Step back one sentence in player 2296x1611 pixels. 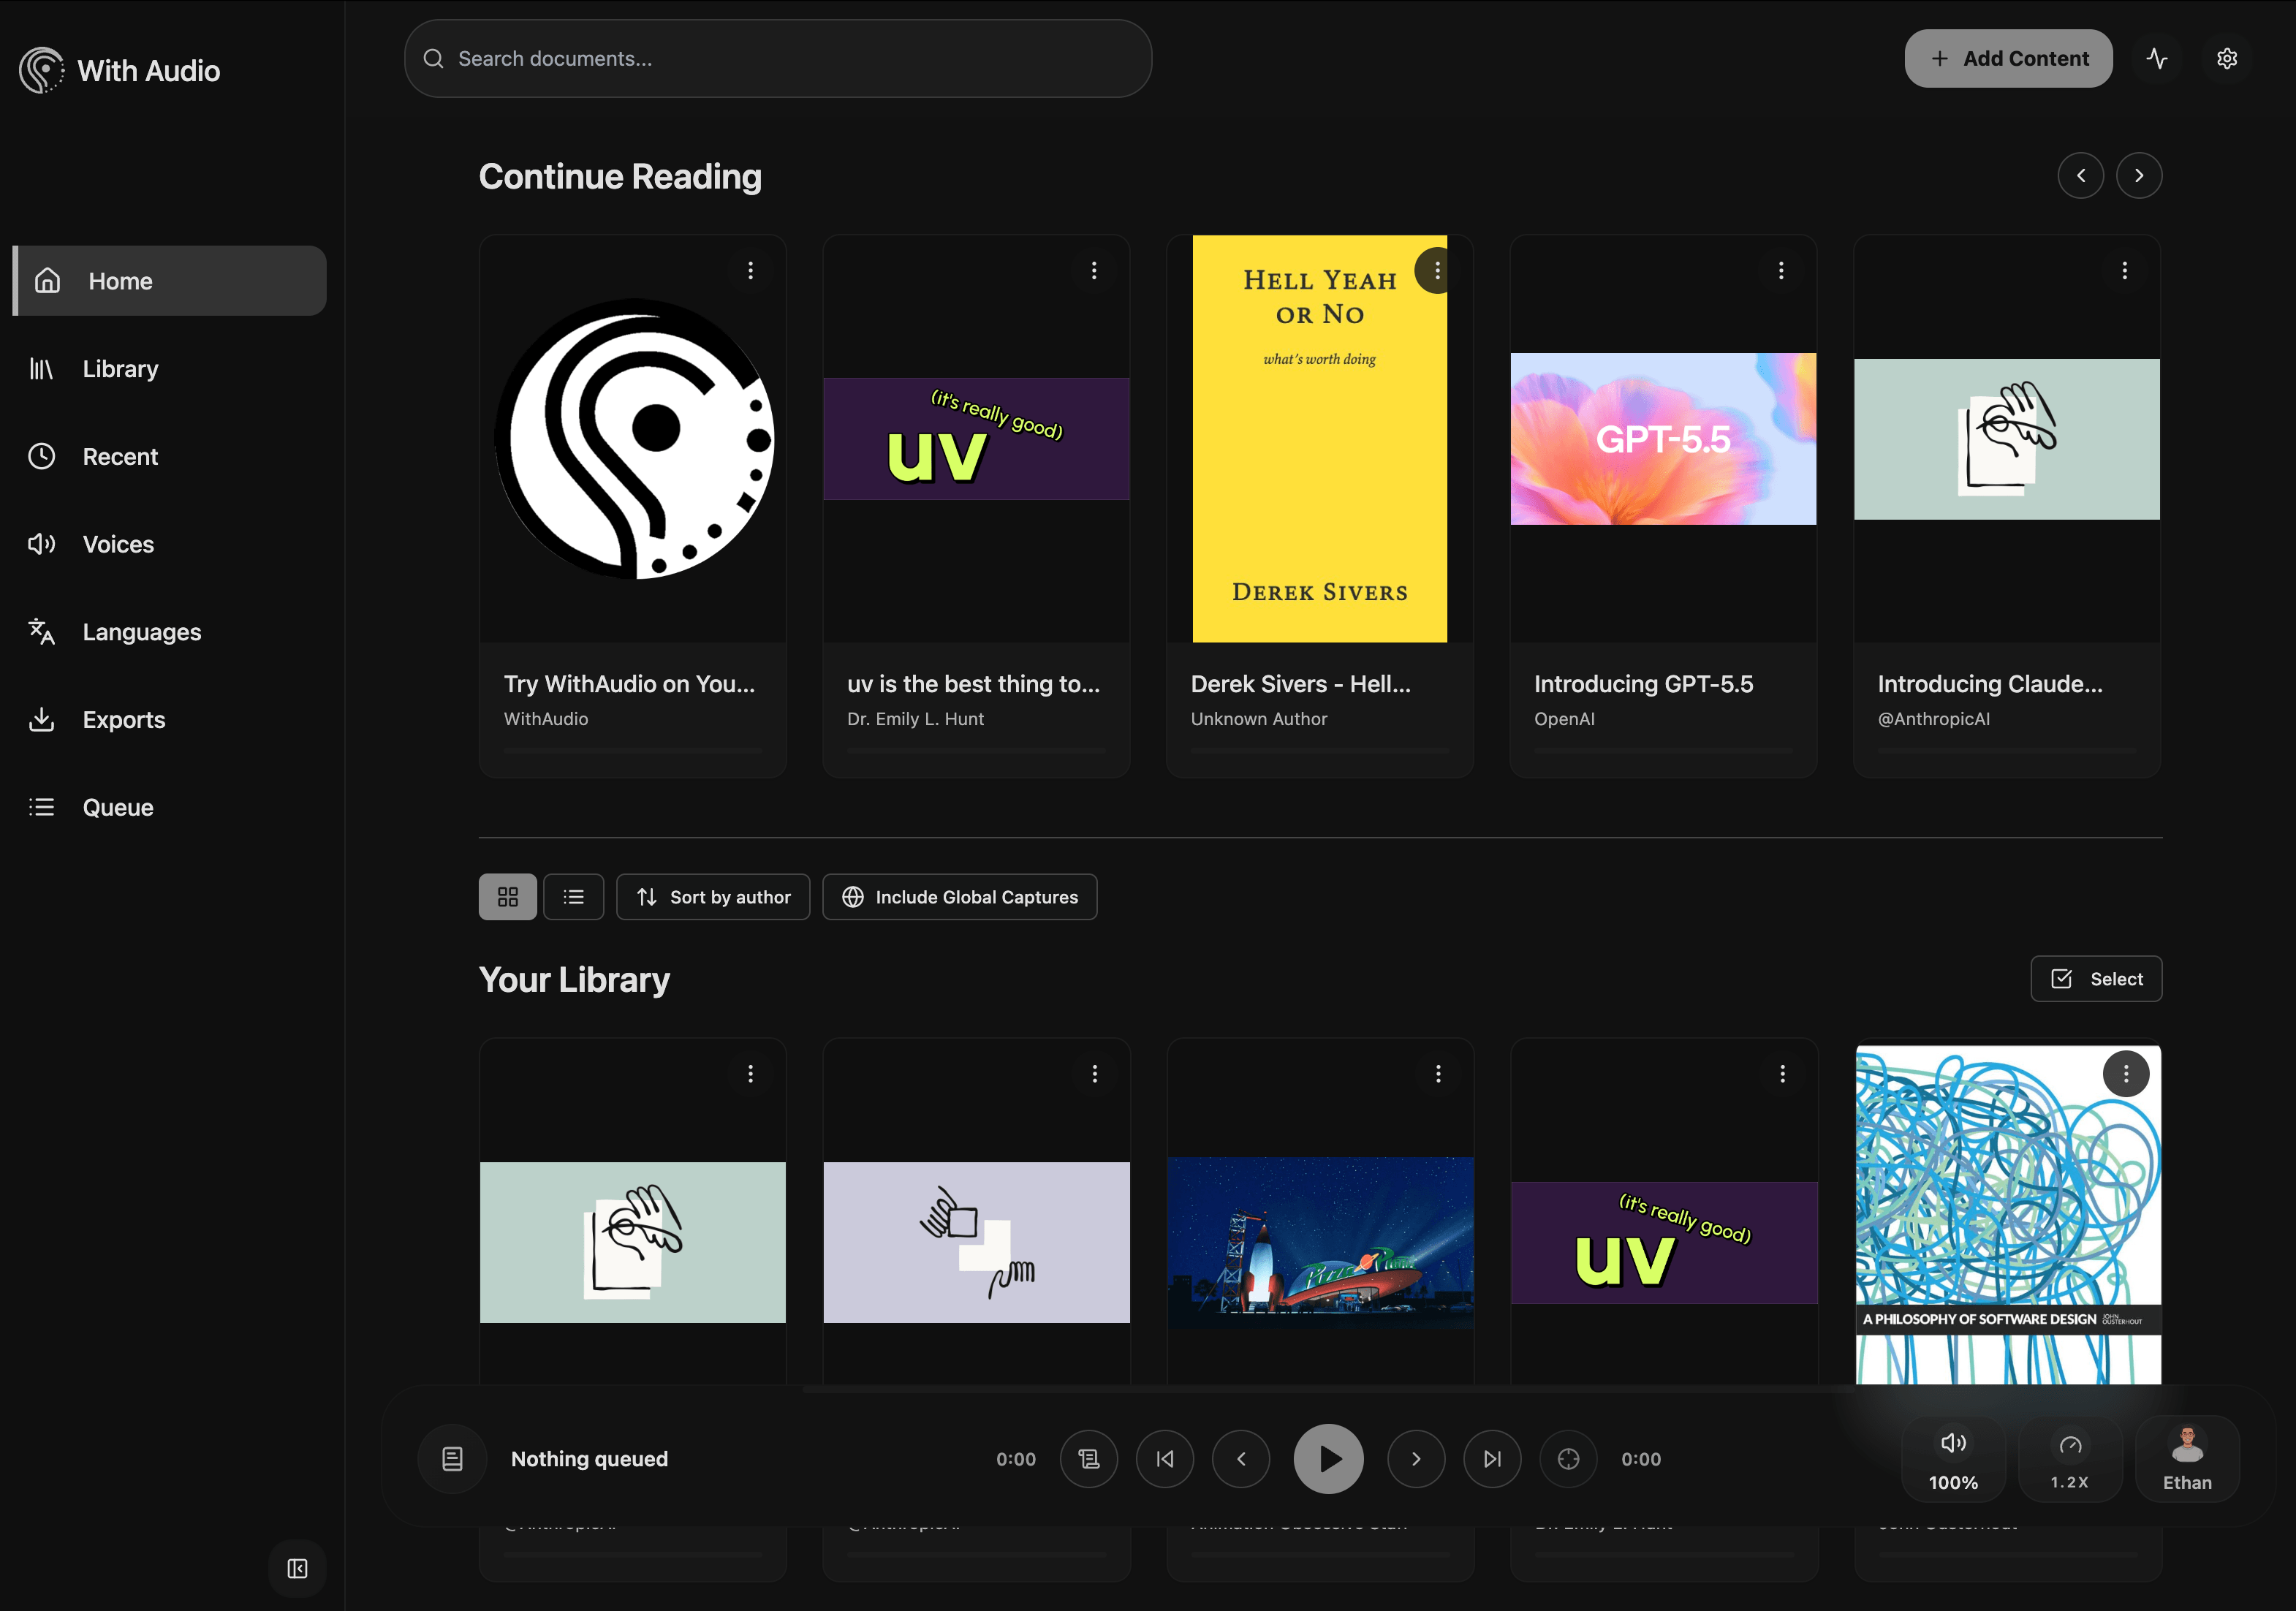click(1241, 1459)
